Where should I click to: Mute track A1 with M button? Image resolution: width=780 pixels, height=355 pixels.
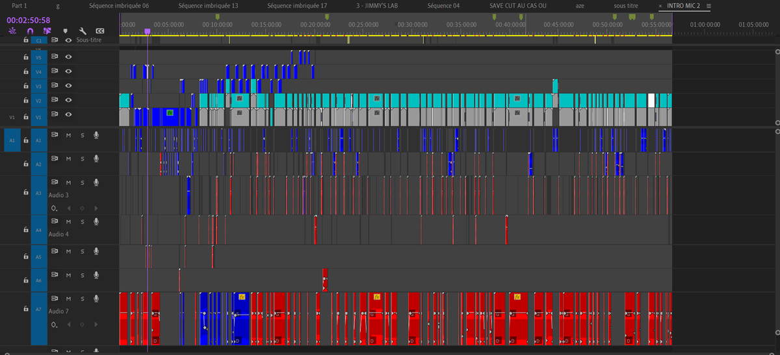click(68, 135)
